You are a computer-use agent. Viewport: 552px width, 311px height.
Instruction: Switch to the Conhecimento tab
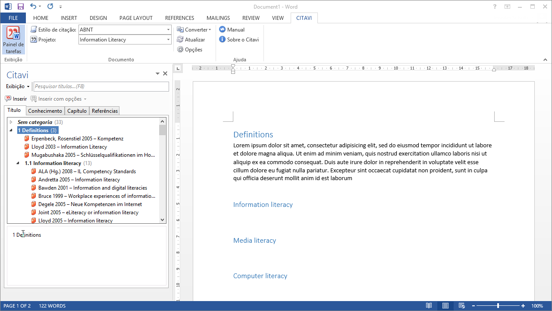click(45, 111)
